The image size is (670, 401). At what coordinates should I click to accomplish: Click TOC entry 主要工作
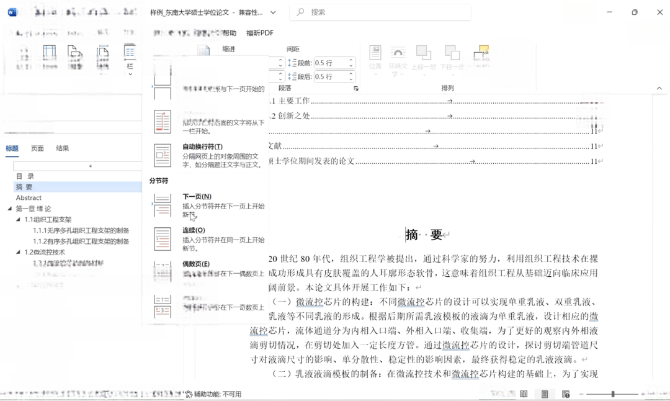pyautogui.click(x=293, y=101)
